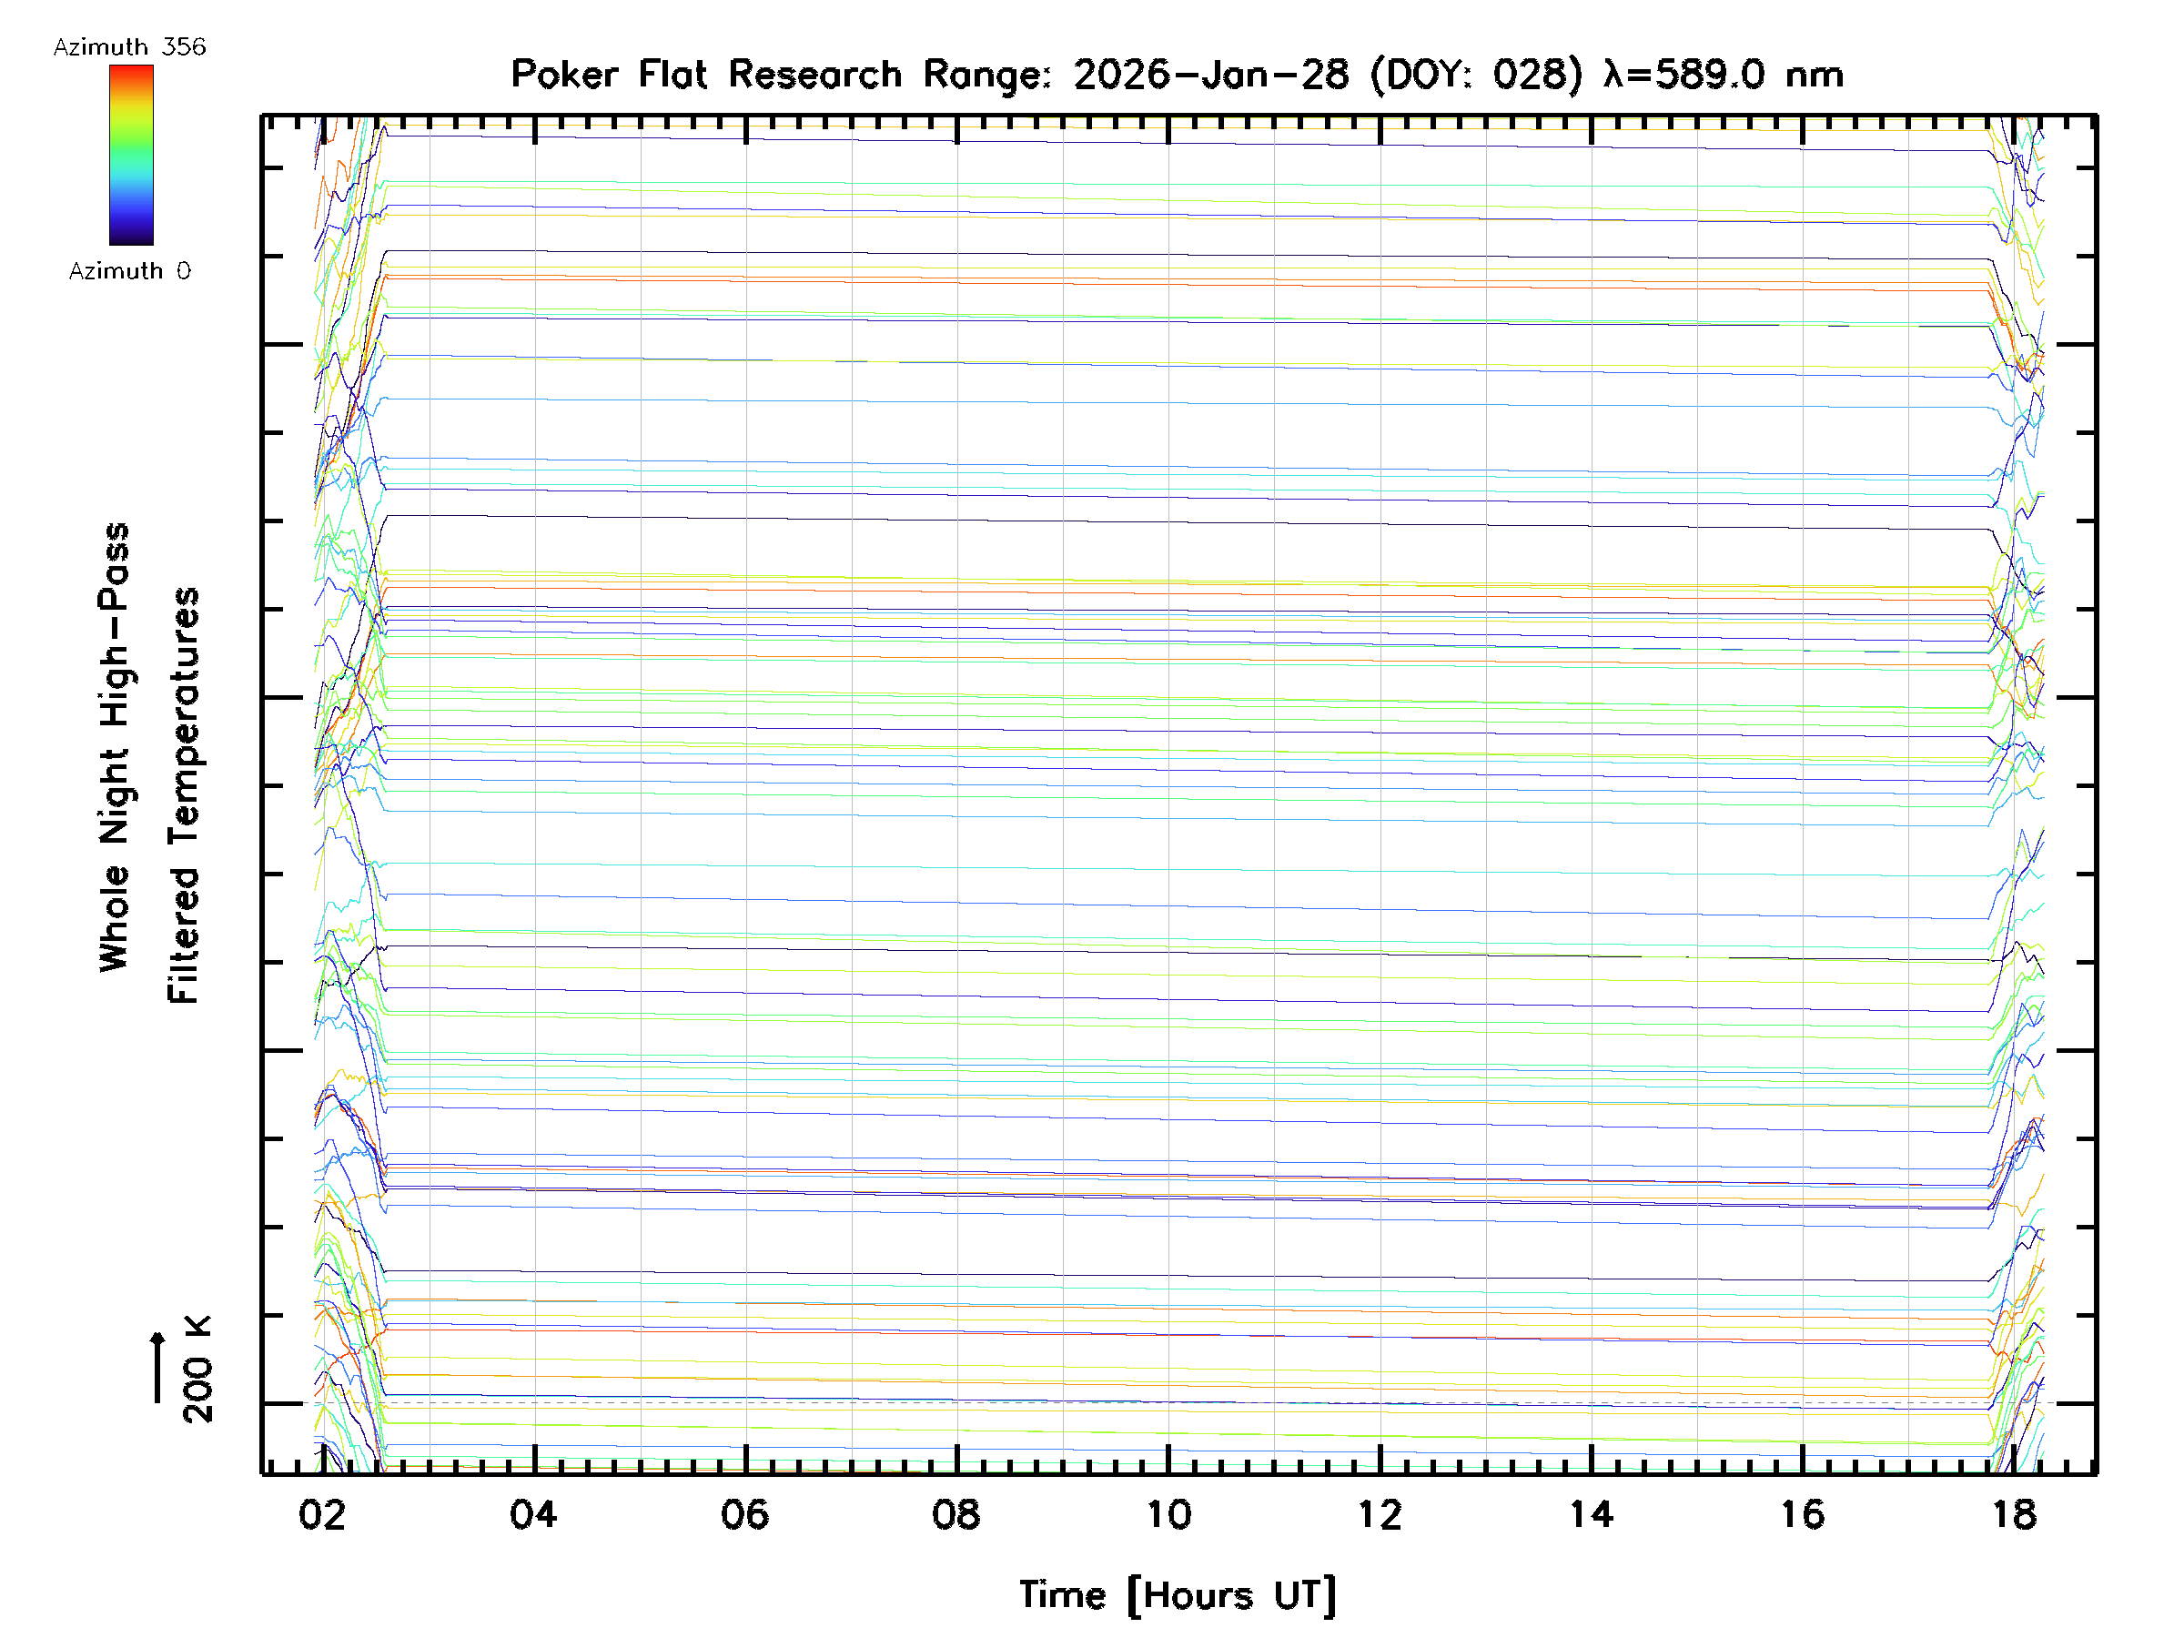
Task: Click the 'Time [Hours UT]' axis label
Action: [1177, 1595]
